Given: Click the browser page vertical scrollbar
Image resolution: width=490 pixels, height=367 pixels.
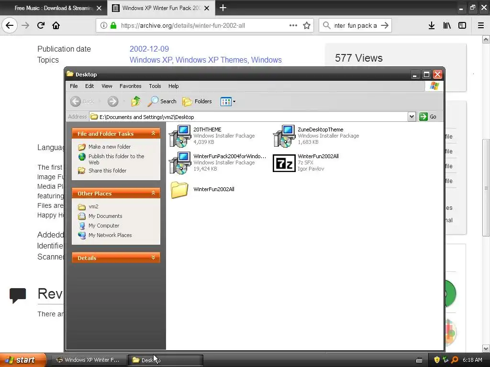Looking at the screenshot, I should pyautogui.click(x=486, y=188).
